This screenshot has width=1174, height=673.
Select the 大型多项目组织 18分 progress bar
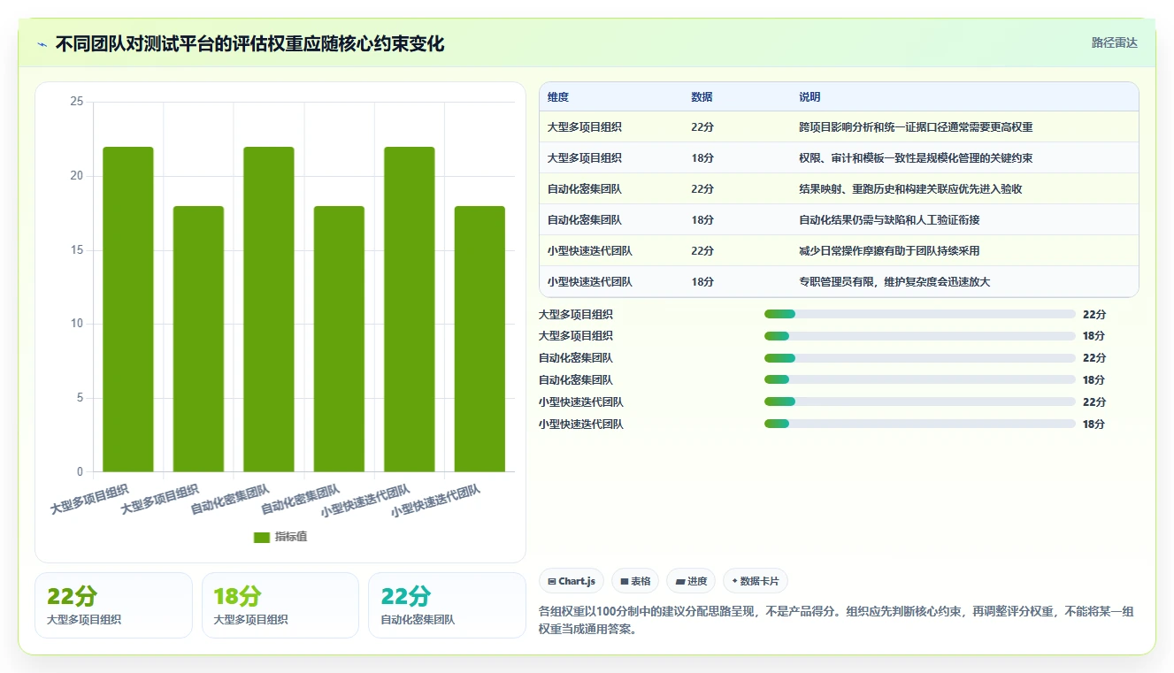[920, 336]
